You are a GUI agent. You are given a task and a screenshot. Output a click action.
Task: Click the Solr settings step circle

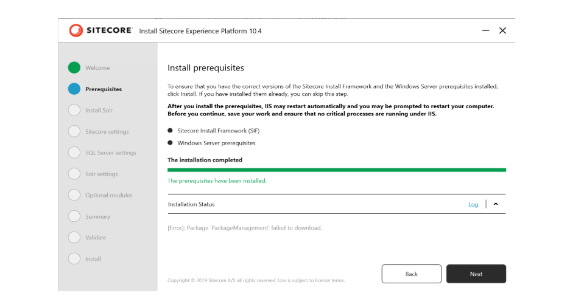(74, 174)
